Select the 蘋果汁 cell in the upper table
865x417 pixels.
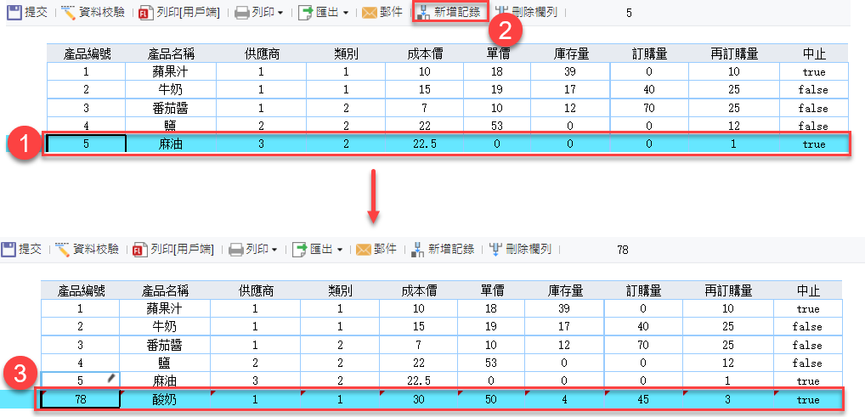(171, 71)
